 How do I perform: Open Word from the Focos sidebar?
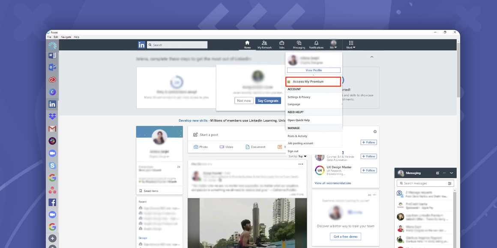[x=52, y=56]
